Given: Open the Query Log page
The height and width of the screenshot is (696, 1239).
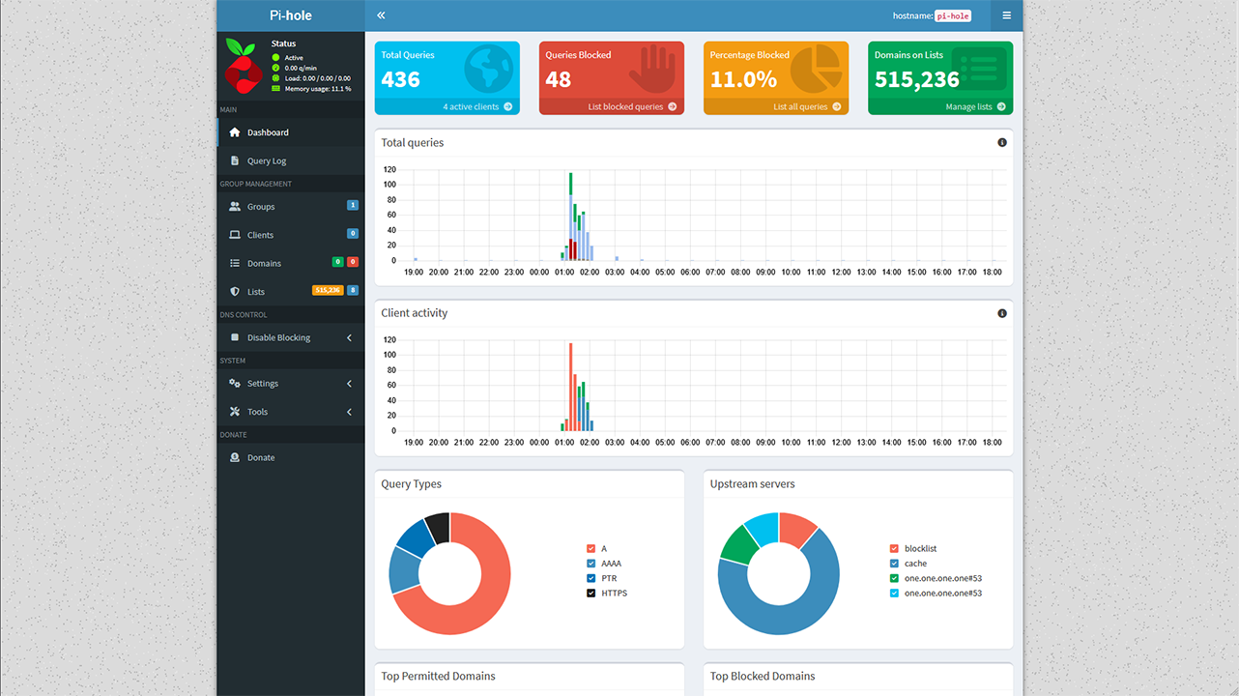Looking at the screenshot, I should pyautogui.click(x=267, y=161).
